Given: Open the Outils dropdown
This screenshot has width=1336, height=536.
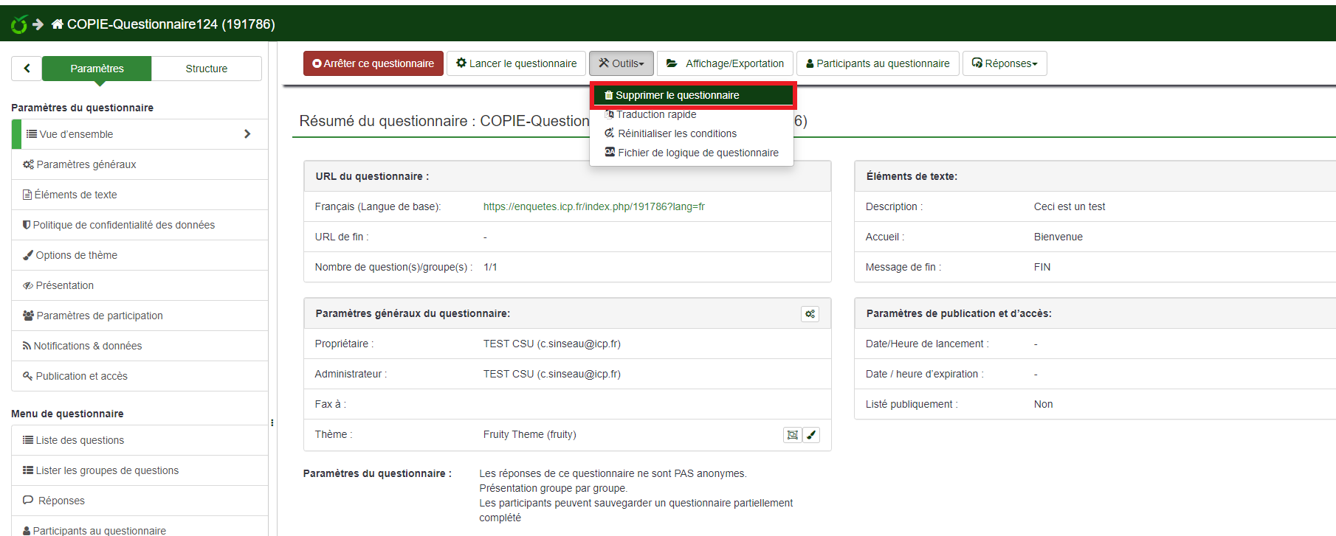Looking at the screenshot, I should click(x=621, y=63).
